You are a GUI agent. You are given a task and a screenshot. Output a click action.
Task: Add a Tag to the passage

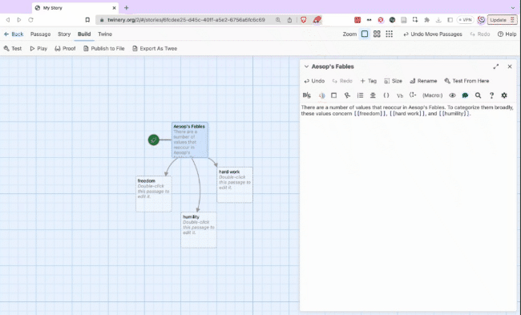[x=369, y=81]
